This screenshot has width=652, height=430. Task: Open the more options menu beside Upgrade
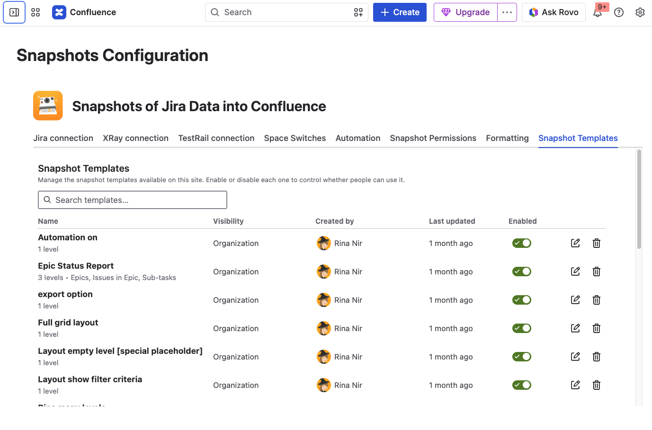click(x=507, y=12)
